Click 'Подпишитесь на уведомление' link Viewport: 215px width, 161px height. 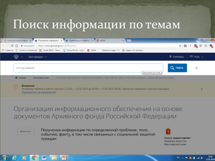pyautogui.click(x=39, y=92)
